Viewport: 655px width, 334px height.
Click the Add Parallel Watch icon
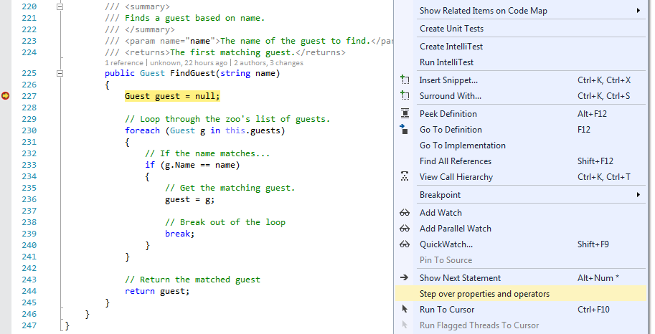pos(405,229)
